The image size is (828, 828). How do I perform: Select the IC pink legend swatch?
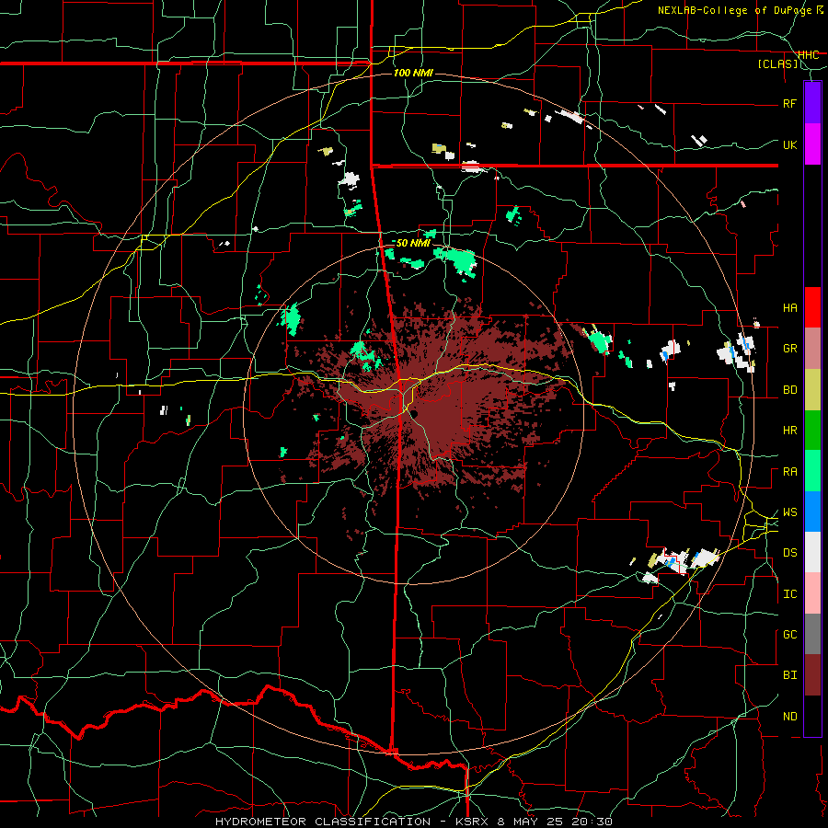point(812,593)
